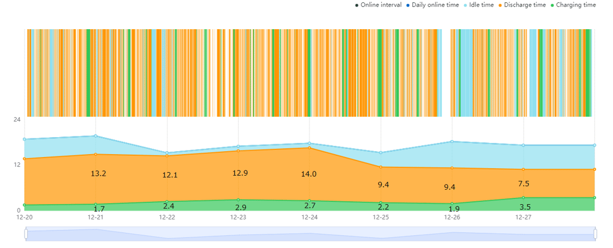Click the 12-26 idle time data point
The height and width of the screenshot is (248, 613).
click(452, 141)
